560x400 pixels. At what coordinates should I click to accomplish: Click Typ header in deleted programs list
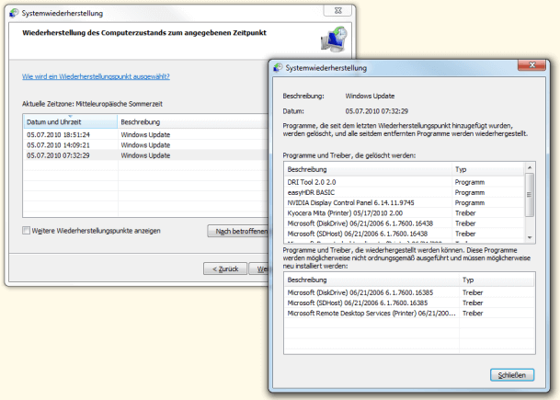[x=488, y=169]
